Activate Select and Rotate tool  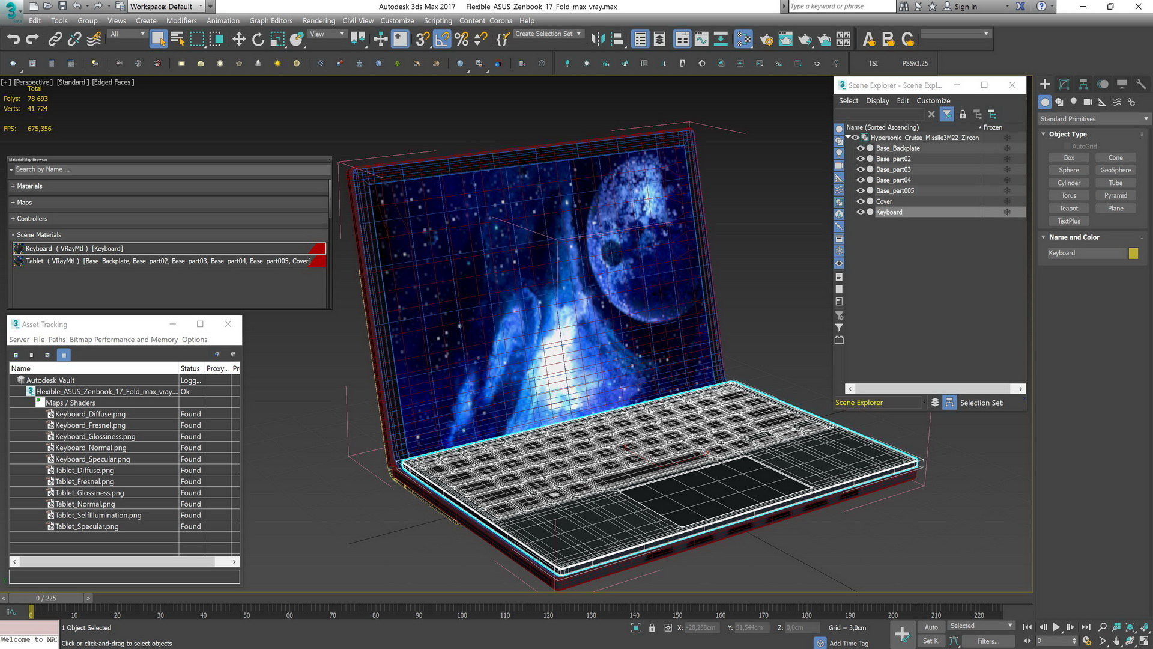coord(258,40)
